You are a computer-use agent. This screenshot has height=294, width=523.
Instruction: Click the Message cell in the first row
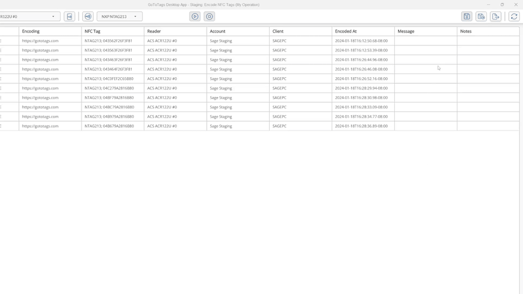tap(426, 41)
